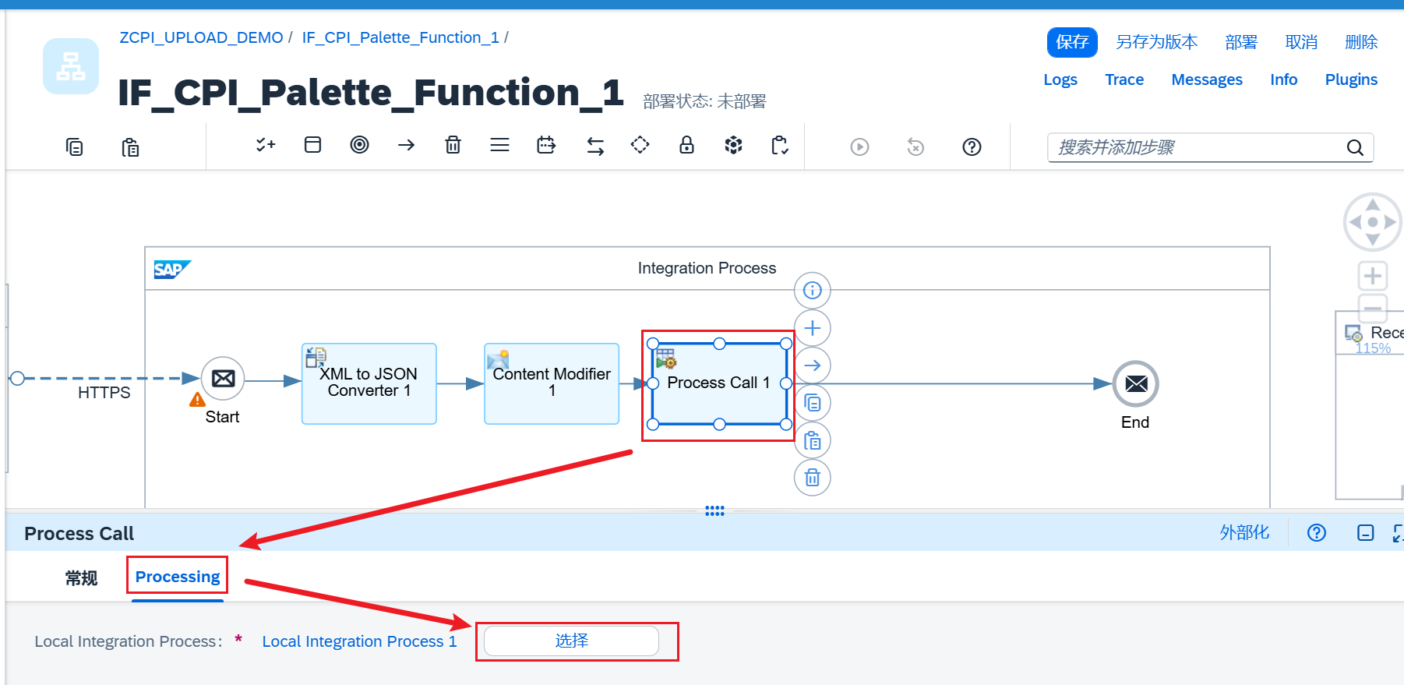Viewport: 1404px width, 685px height.
Task: Click the info icon beside Process Call 1
Action: coord(812,291)
